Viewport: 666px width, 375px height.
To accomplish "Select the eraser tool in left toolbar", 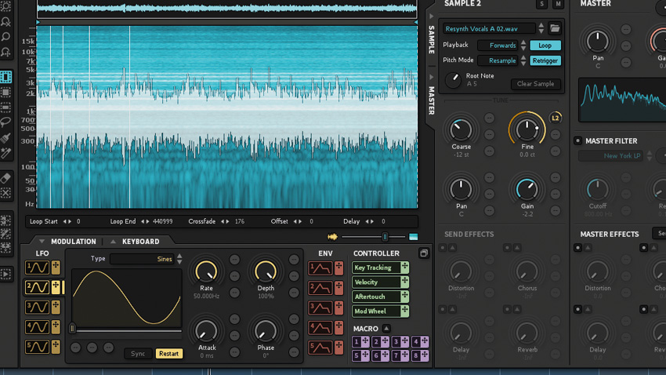I will coord(5,178).
